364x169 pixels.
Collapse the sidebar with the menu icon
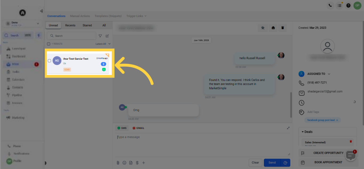[42, 11]
